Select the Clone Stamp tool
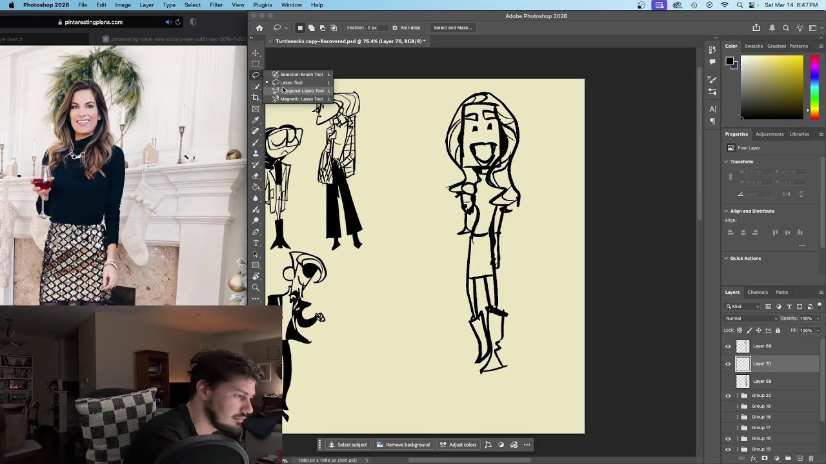The image size is (826, 464). [x=256, y=153]
